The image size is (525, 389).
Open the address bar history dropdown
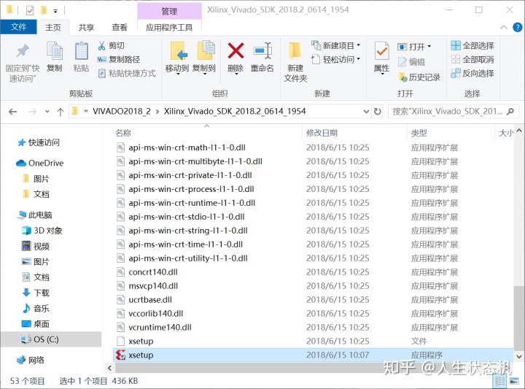point(366,112)
